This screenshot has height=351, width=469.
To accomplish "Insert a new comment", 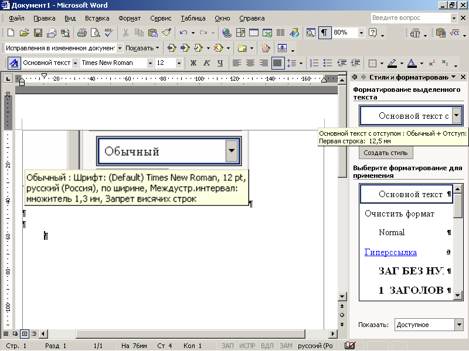I will point(242,48).
